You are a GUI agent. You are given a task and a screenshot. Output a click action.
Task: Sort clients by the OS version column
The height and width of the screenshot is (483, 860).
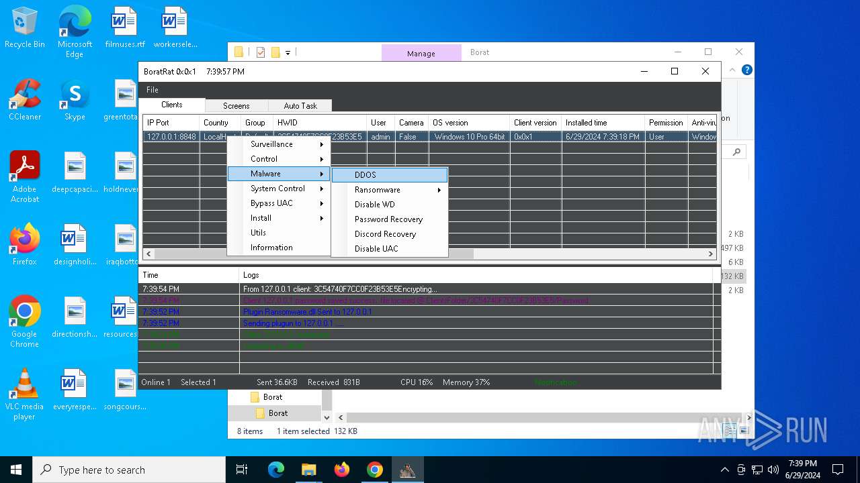[x=469, y=123]
